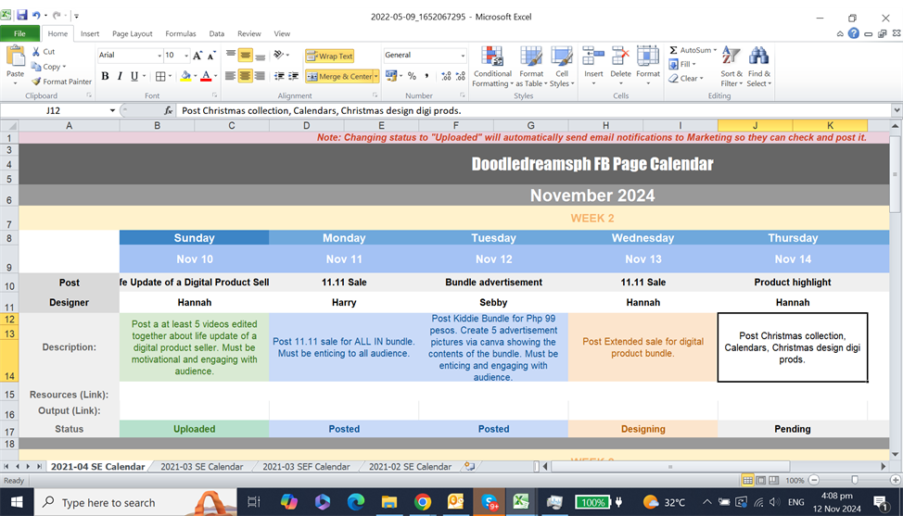Viewport: 903px width, 516px height.
Task: Decrease the indent level
Action: (x=279, y=76)
